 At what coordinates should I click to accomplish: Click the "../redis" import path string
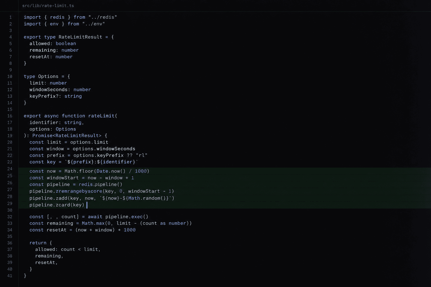103,17
